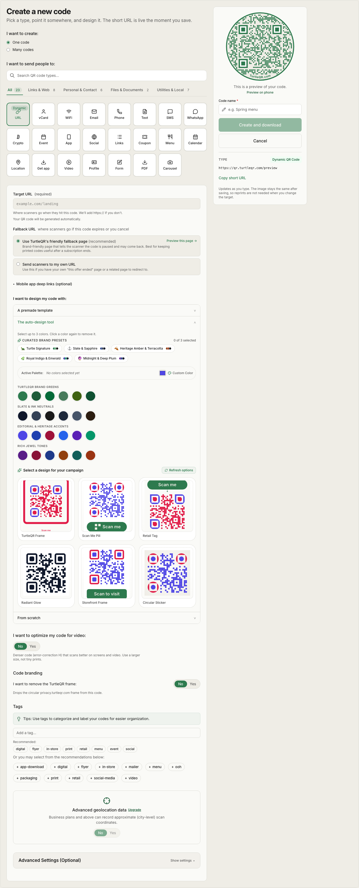The width and height of the screenshot is (359, 888).
Task: Choose the Coupon code type
Action: (145, 140)
